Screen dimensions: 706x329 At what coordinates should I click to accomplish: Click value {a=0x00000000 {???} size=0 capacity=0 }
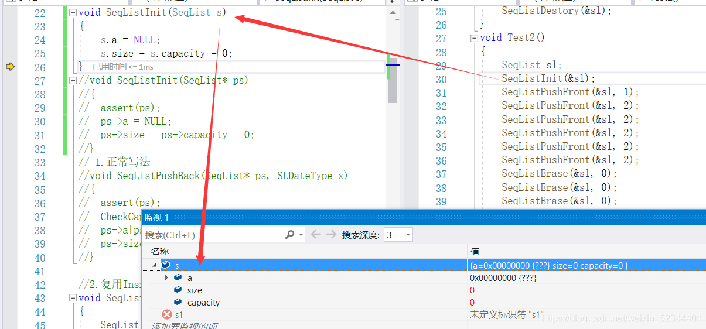coord(549,266)
